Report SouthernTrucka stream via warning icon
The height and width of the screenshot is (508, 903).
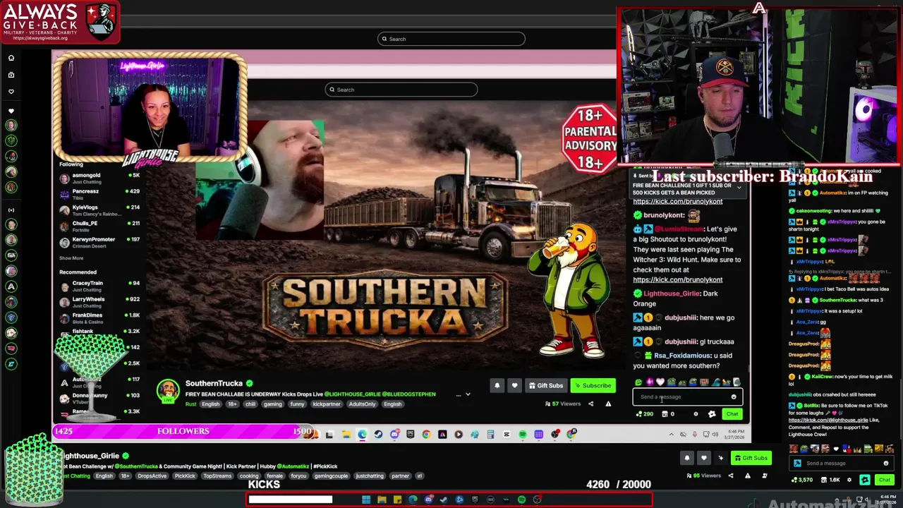click(608, 404)
